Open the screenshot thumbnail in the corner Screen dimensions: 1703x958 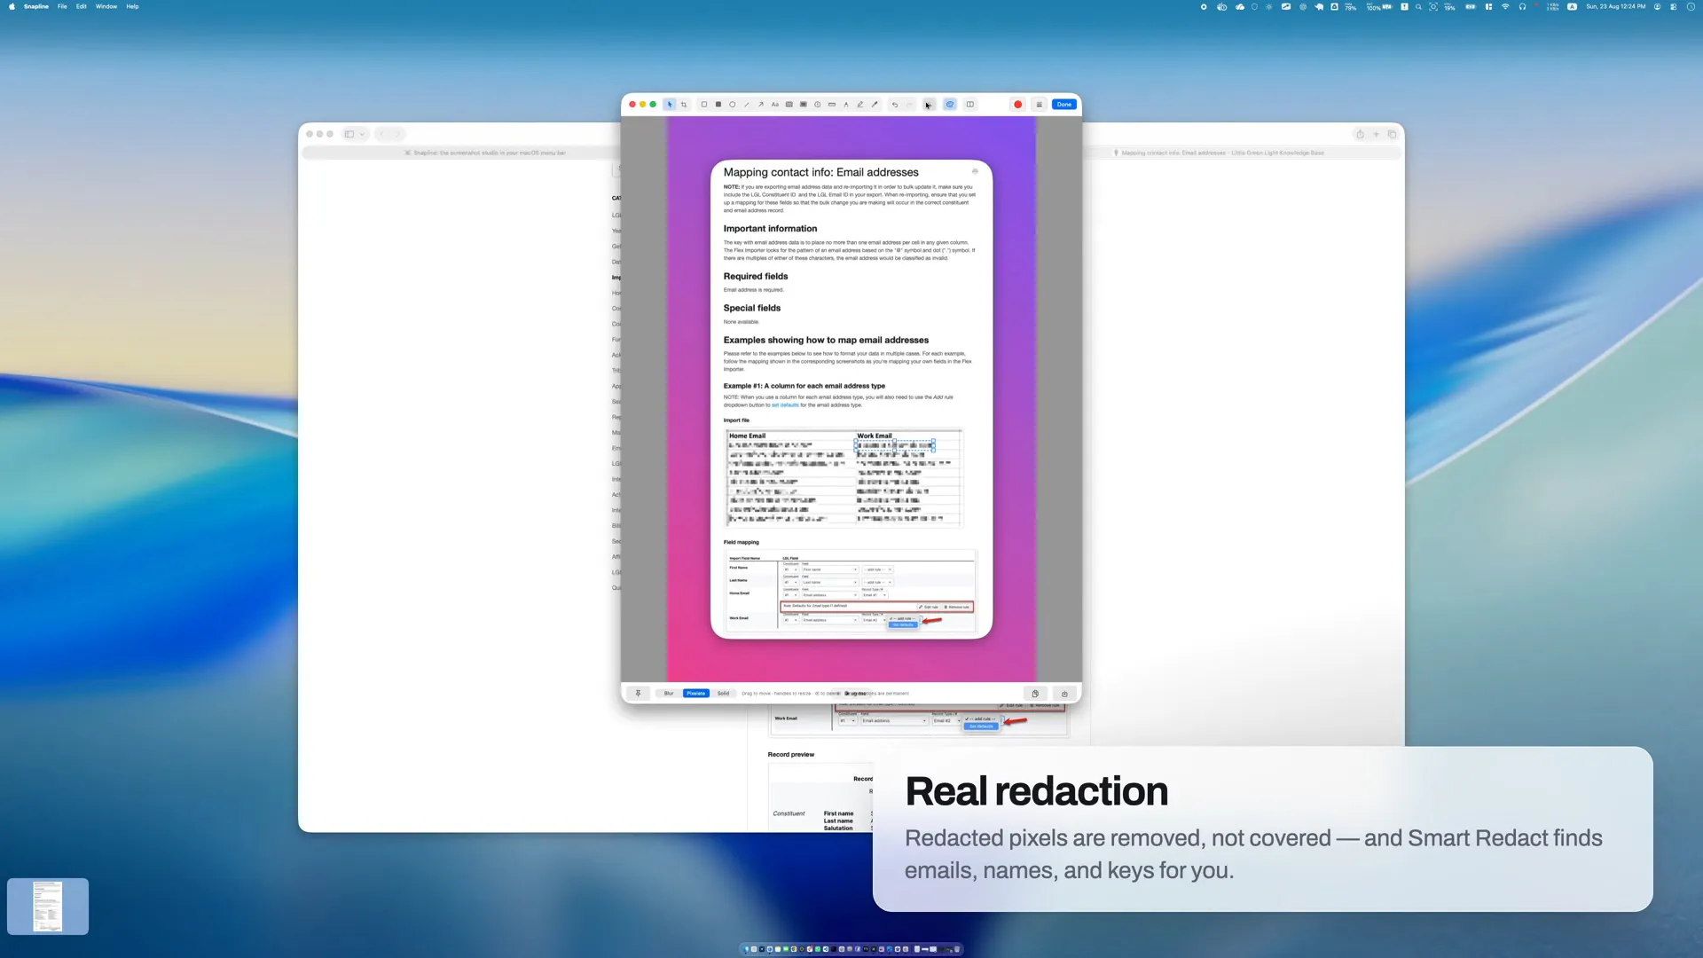pyautogui.click(x=48, y=907)
